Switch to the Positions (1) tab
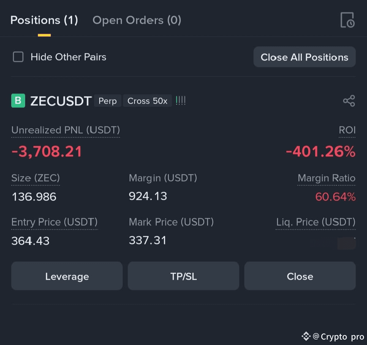Viewport: 367px width, 345px height. (44, 20)
